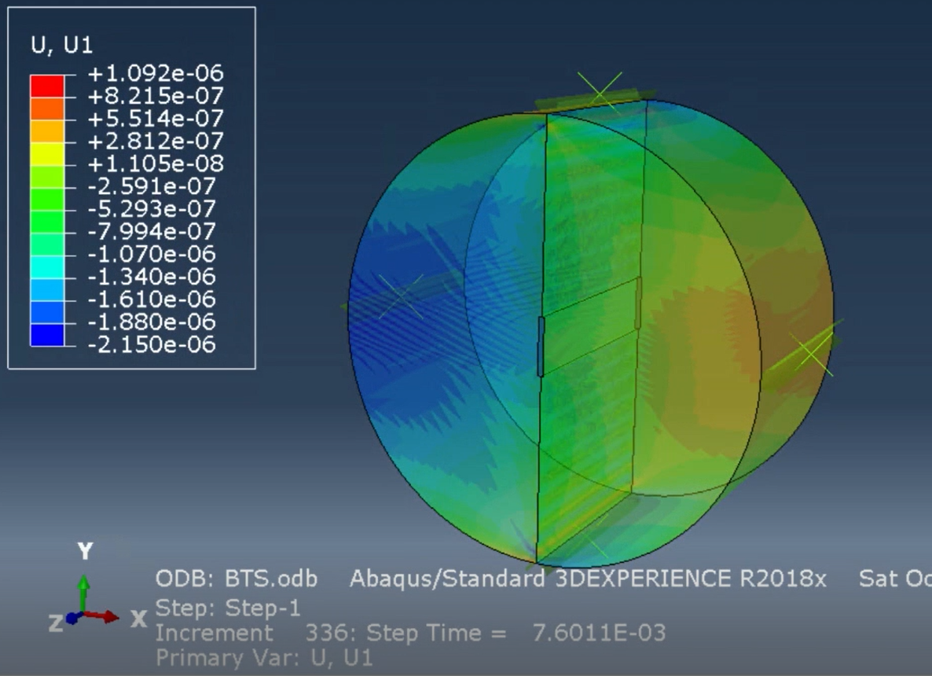
Task: Select the "ODB: BTS.odb" state block text
Action: pos(237,579)
